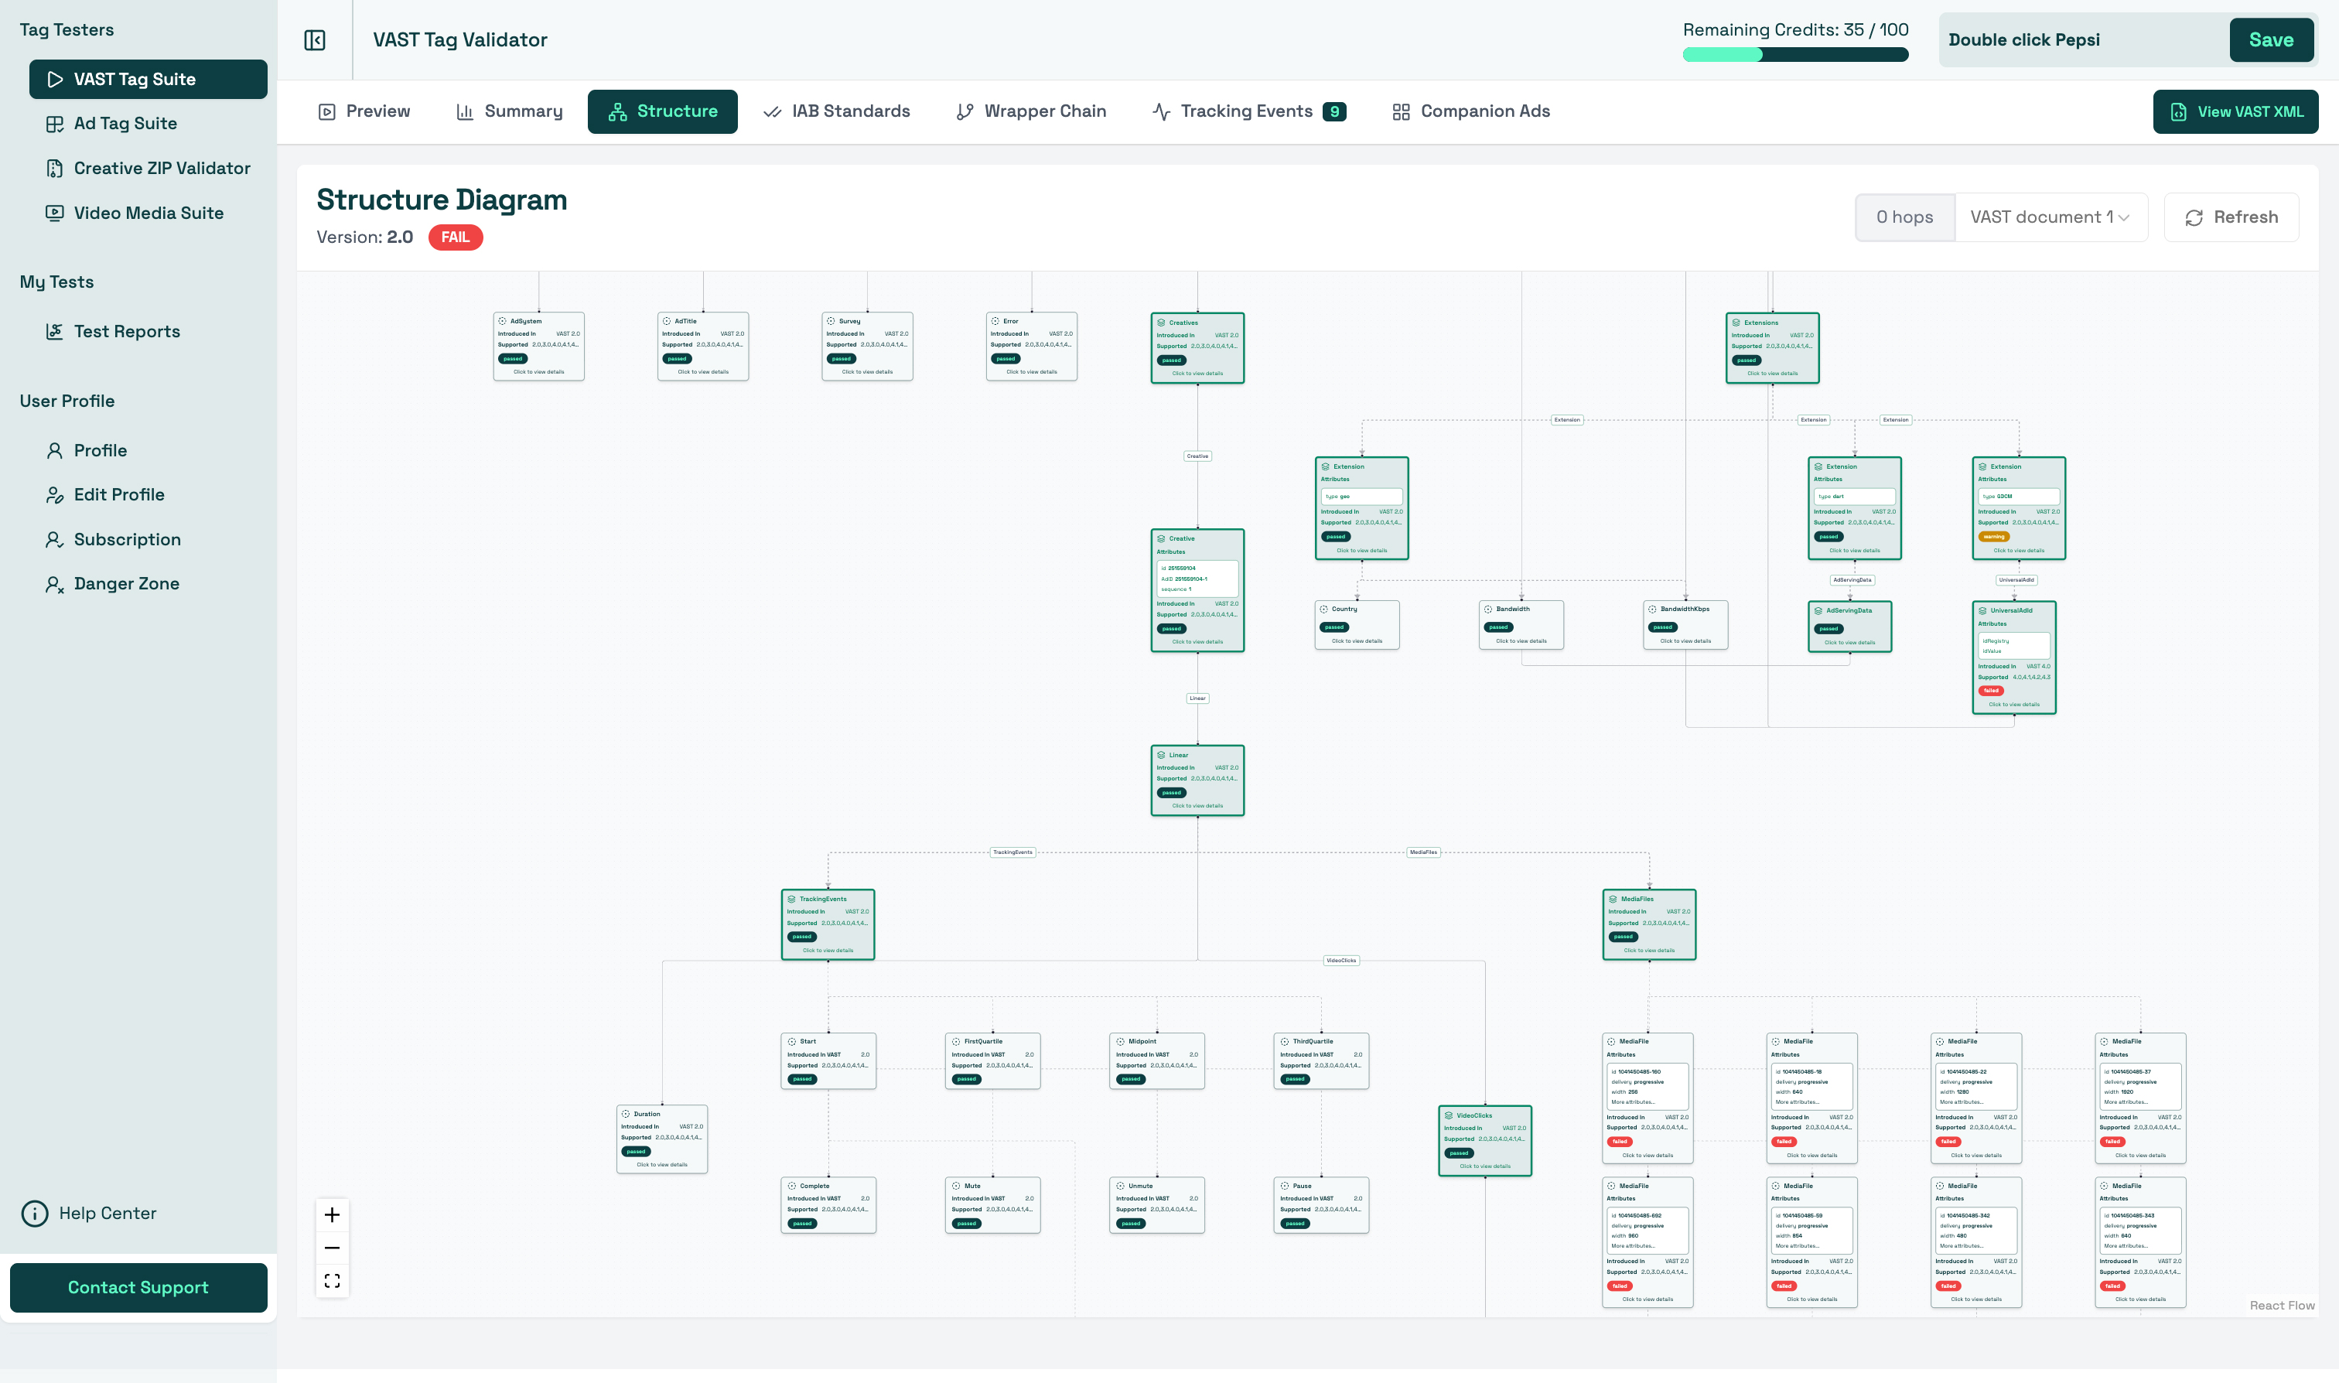Open the Help Center info icon
Screen dimensions: 2339x1383
coord(35,1214)
